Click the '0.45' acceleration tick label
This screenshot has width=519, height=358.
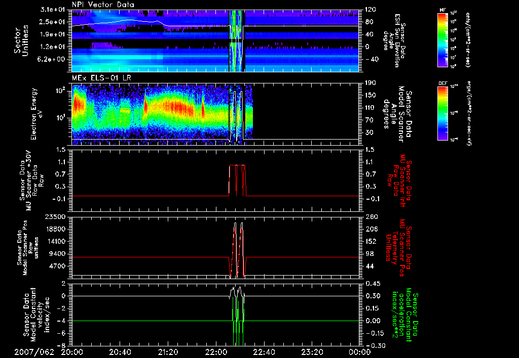click(373, 284)
